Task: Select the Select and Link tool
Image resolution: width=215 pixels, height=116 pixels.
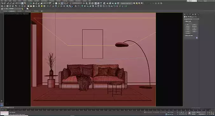Action: tap(8, 3)
